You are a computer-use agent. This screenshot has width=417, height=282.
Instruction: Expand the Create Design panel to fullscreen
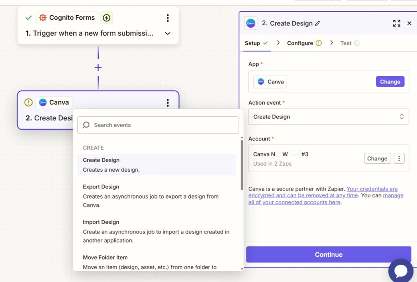pos(397,23)
